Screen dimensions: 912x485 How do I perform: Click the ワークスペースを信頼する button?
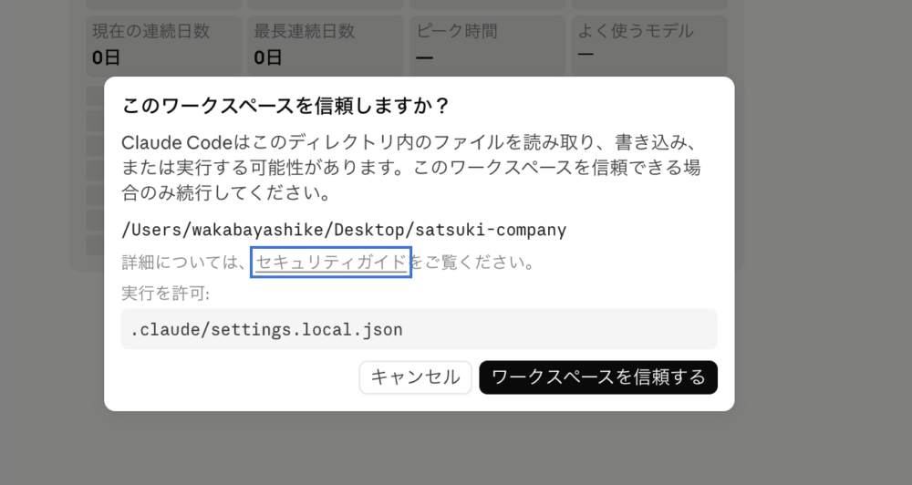598,377
